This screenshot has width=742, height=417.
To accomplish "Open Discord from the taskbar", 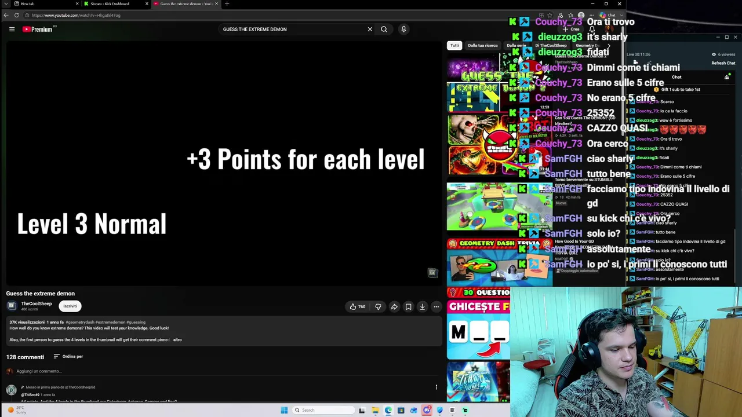I will (x=427, y=410).
